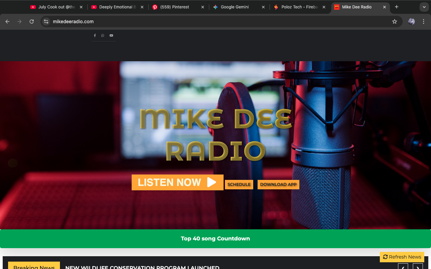Open the WhatsApp social icon link
431x269 pixels.
(103, 35)
